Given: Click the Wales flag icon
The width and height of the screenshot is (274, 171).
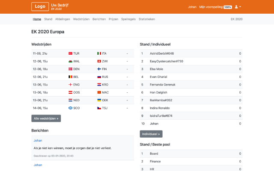Looking at the screenshot, I should tap(70, 61).
